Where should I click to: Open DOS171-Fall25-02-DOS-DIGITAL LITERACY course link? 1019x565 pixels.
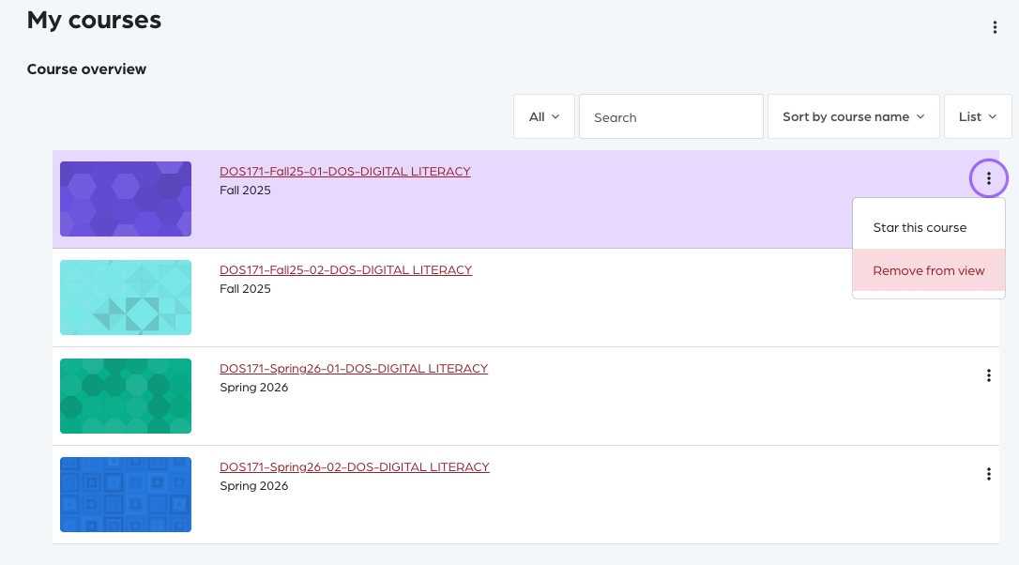(x=345, y=269)
